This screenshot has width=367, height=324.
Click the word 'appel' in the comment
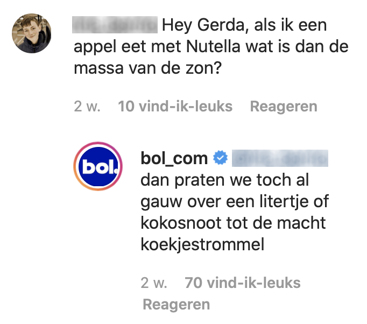pos(96,47)
